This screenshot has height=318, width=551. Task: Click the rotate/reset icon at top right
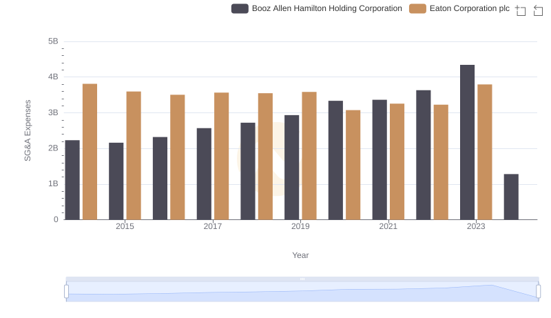[539, 10]
